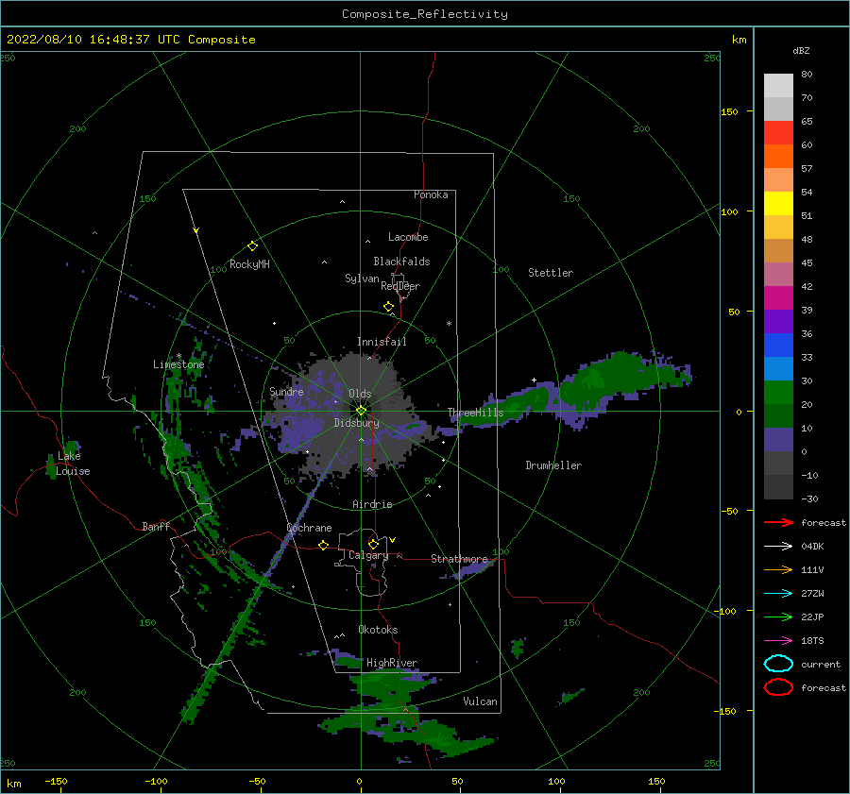Select the red forecast ellipse icon
This screenshot has height=794, width=850.
point(778,687)
